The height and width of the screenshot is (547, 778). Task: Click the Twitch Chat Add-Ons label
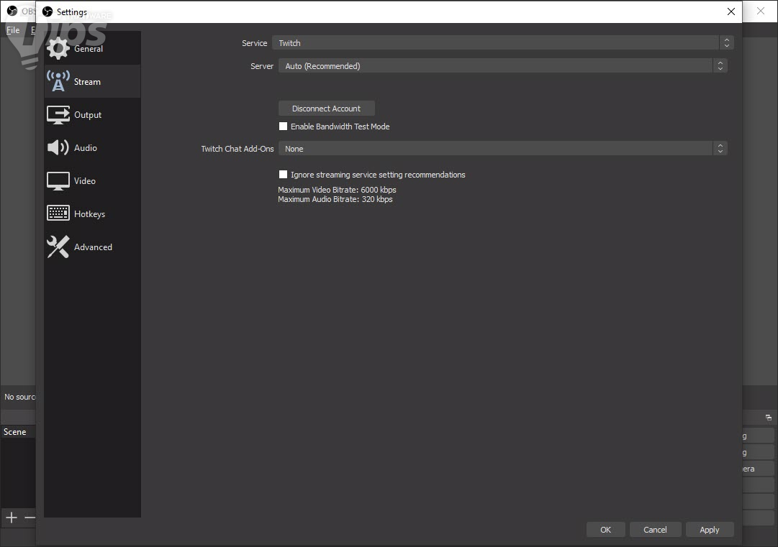point(238,149)
